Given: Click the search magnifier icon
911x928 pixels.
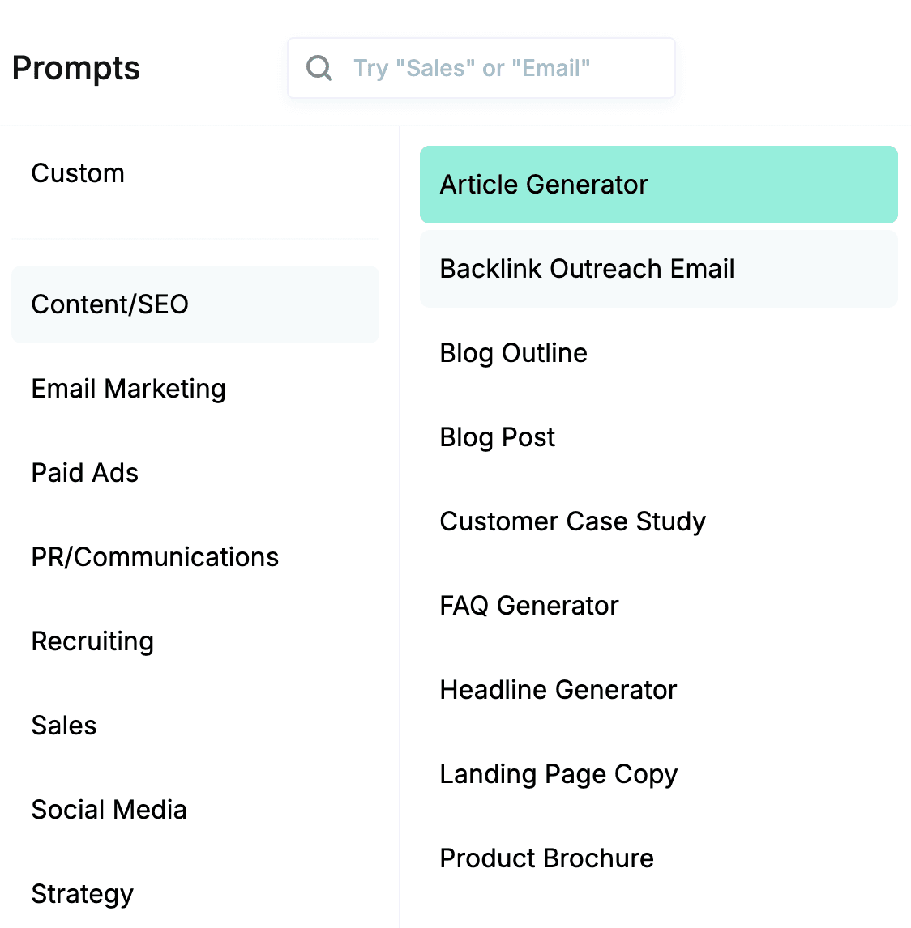Looking at the screenshot, I should pyautogui.click(x=319, y=68).
